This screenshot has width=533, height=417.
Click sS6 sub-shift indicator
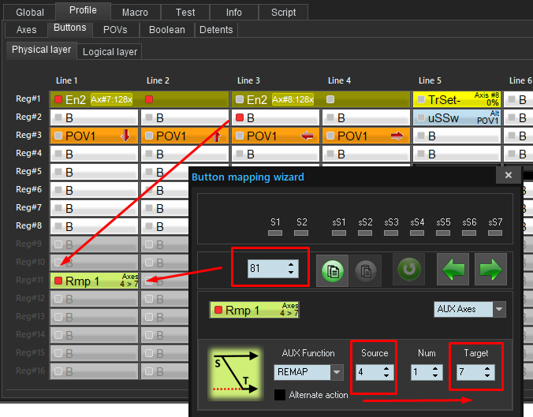pyautogui.click(x=469, y=233)
